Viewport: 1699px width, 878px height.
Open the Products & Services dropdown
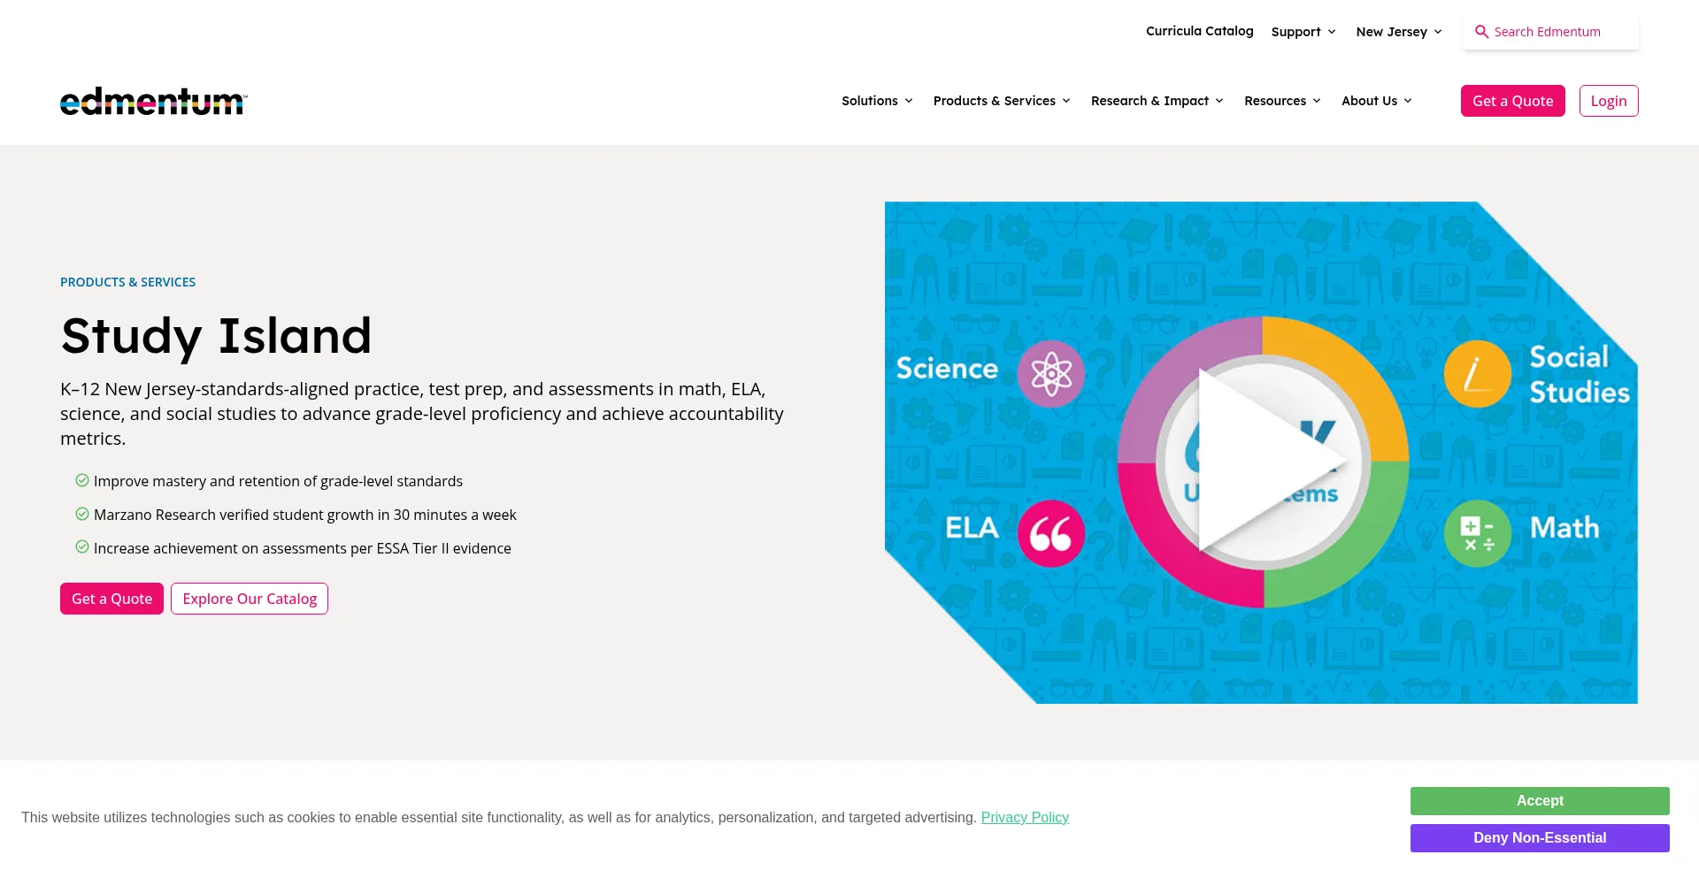(1002, 101)
